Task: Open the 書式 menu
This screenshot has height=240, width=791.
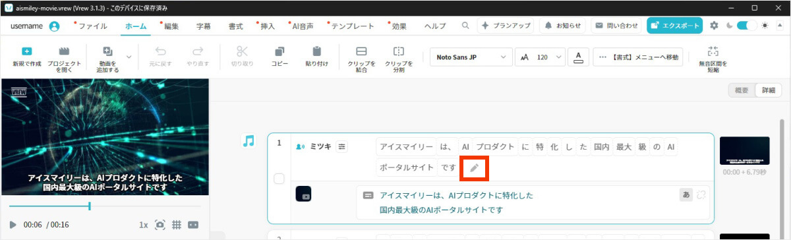Action: pos(235,26)
